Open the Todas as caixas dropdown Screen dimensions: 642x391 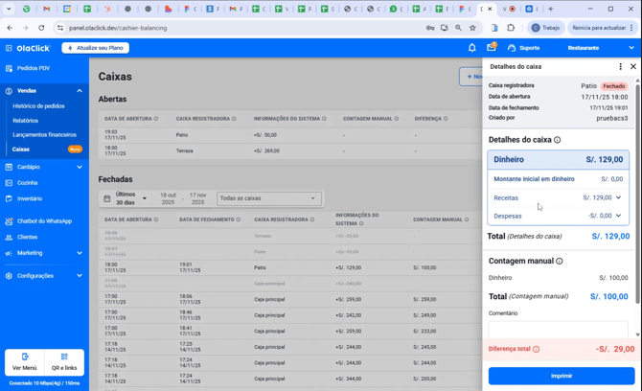coord(269,198)
